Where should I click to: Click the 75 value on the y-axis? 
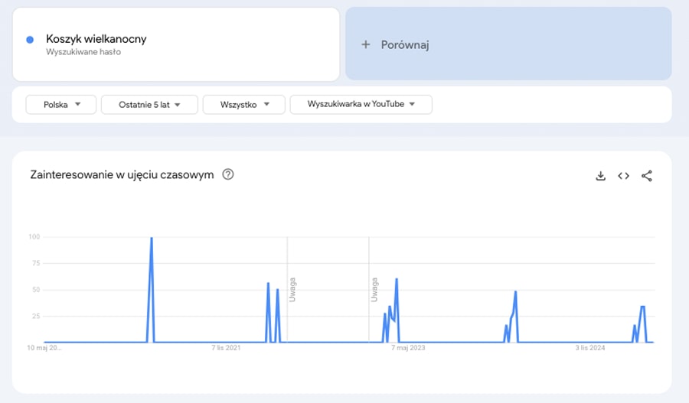[x=36, y=263]
